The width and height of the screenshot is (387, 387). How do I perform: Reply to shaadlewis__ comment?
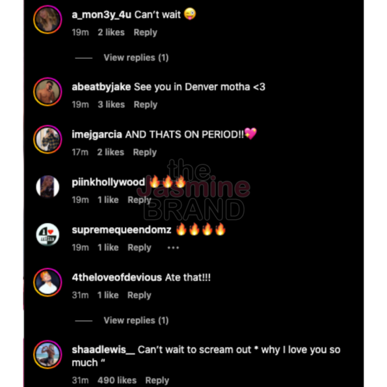tap(157, 380)
